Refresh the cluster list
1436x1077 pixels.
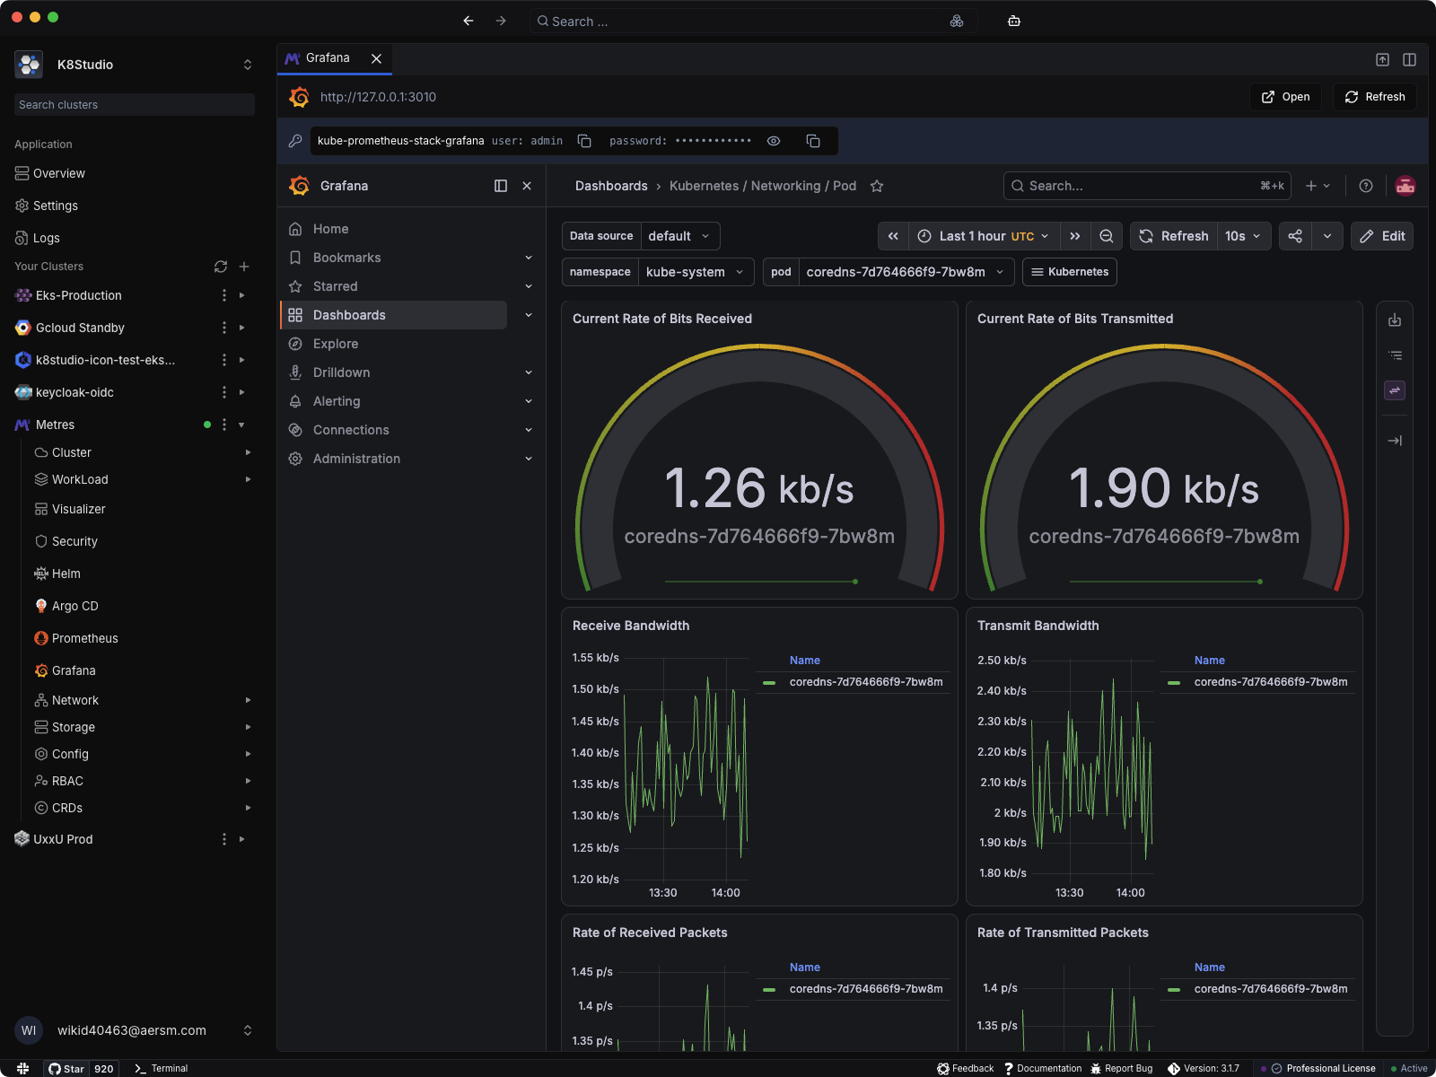click(221, 267)
